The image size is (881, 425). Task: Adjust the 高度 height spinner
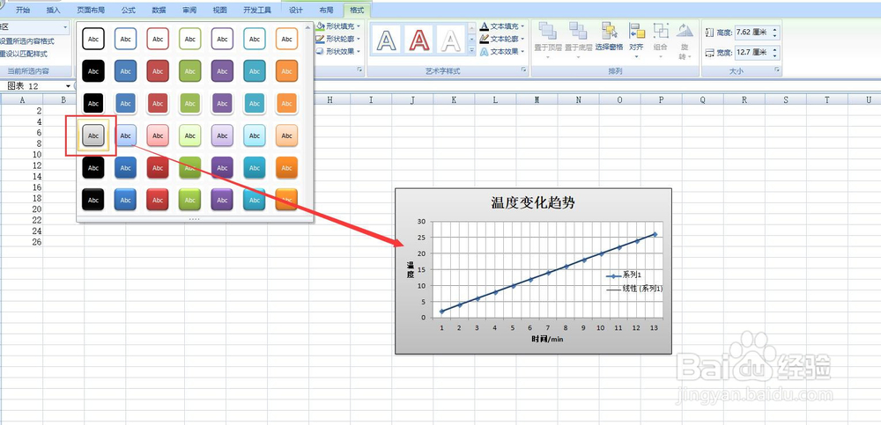[x=774, y=33]
